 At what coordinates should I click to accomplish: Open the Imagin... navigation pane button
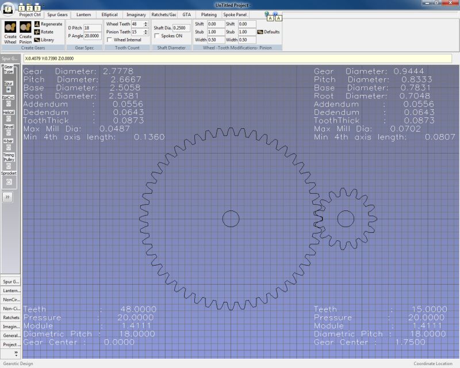click(x=11, y=327)
